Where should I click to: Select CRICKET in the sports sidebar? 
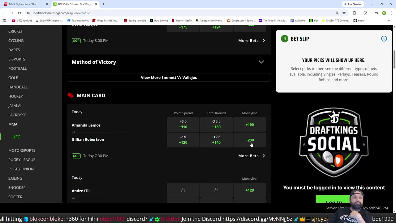tap(15, 31)
